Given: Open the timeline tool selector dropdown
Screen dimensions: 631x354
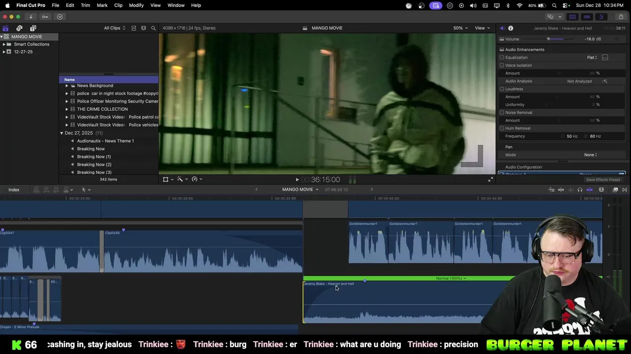Looking at the screenshot, I should pos(86,190).
